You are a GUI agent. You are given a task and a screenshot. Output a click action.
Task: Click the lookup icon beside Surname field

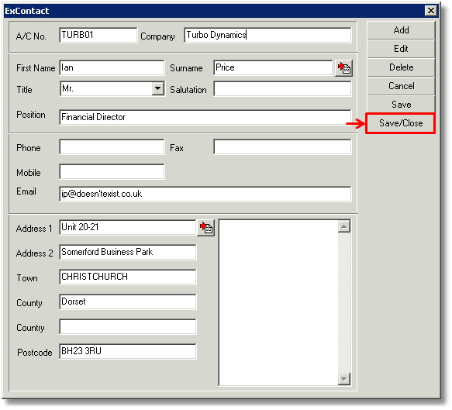pos(343,68)
